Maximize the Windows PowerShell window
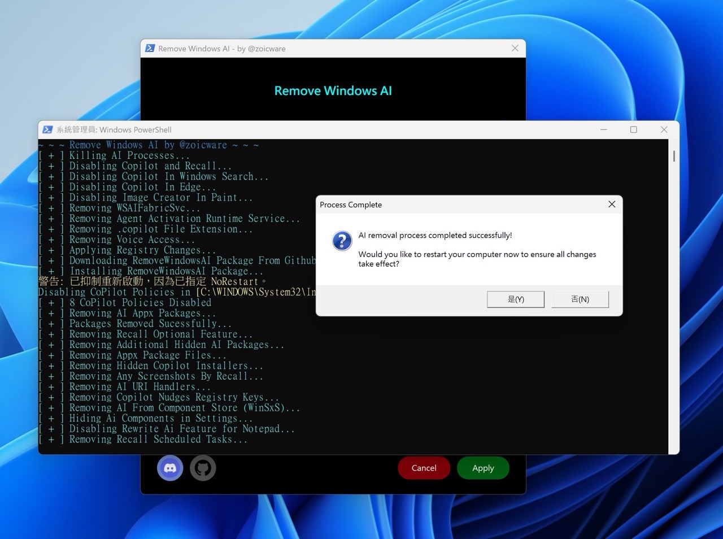 pyautogui.click(x=633, y=129)
